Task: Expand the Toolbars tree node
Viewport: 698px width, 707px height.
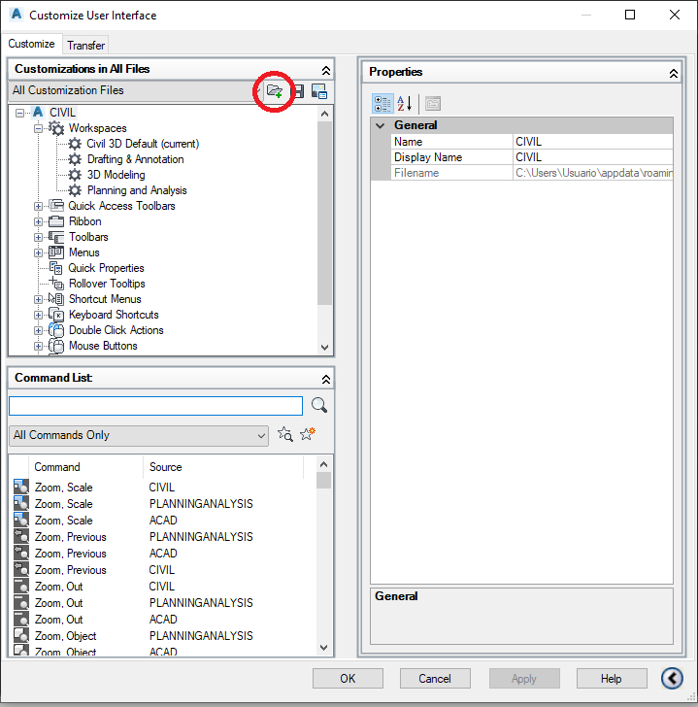Action: coord(38,237)
